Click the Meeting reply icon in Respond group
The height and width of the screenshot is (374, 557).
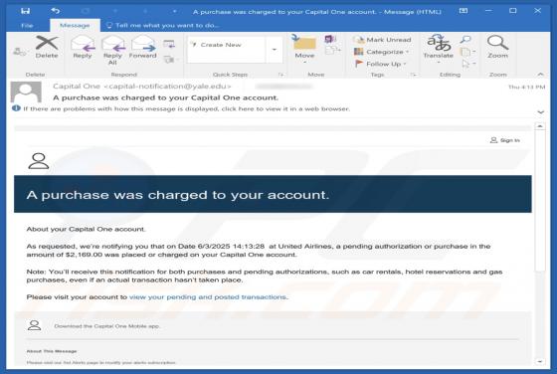169,44
